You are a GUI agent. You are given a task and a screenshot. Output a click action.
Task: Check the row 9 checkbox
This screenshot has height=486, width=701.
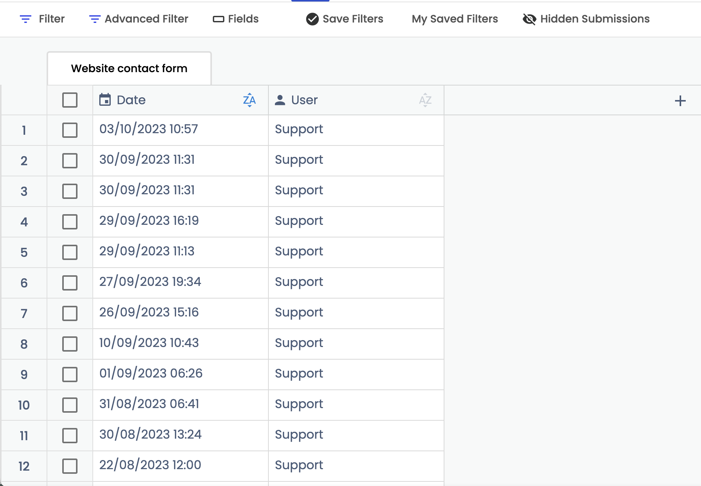[70, 375]
